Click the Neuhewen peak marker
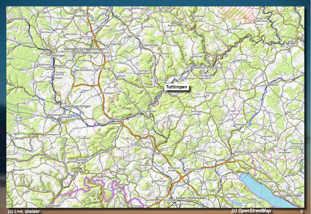 tap(136, 142)
